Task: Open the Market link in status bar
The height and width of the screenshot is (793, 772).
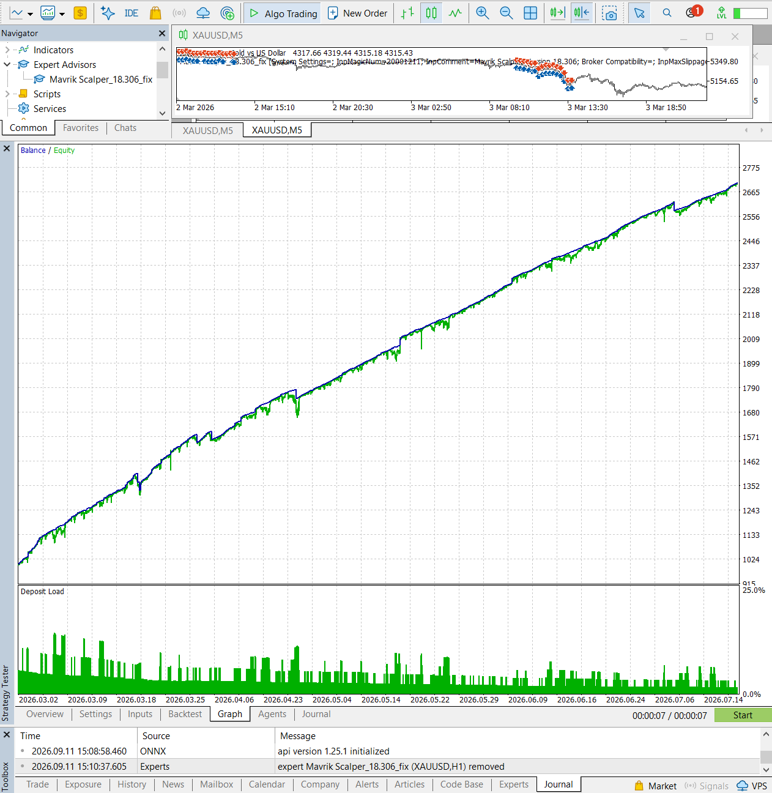Action: 655,786
